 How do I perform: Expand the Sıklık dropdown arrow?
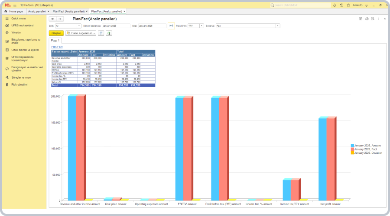pos(79,26)
